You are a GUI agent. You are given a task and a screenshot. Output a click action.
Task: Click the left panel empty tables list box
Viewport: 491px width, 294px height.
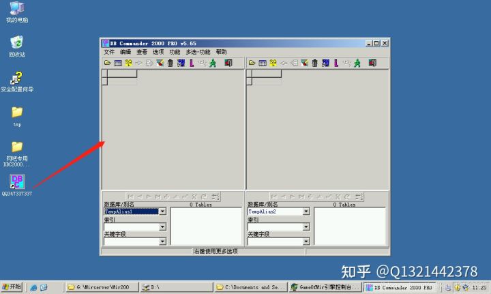point(206,226)
